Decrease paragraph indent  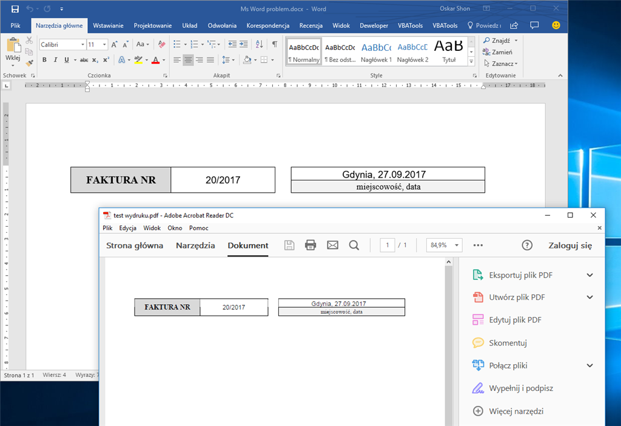232,44
